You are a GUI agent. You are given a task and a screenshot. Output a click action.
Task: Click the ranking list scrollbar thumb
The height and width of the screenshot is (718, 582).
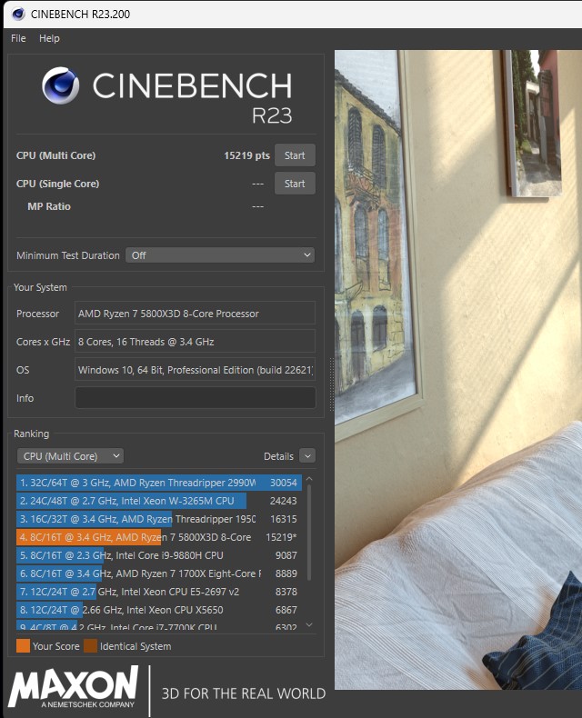309,532
